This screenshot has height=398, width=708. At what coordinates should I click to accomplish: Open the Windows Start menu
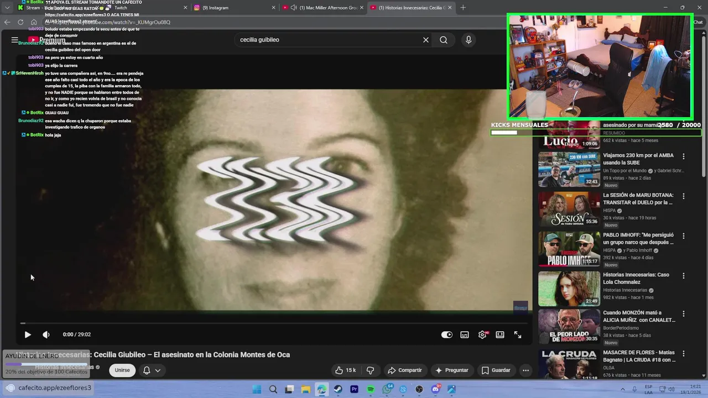tap(257, 389)
